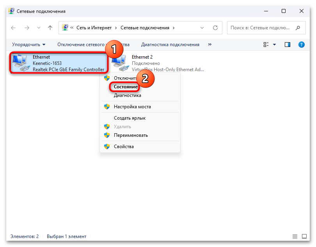Expand the change view options arrow
The image size is (316, 247).
[274, 45]
